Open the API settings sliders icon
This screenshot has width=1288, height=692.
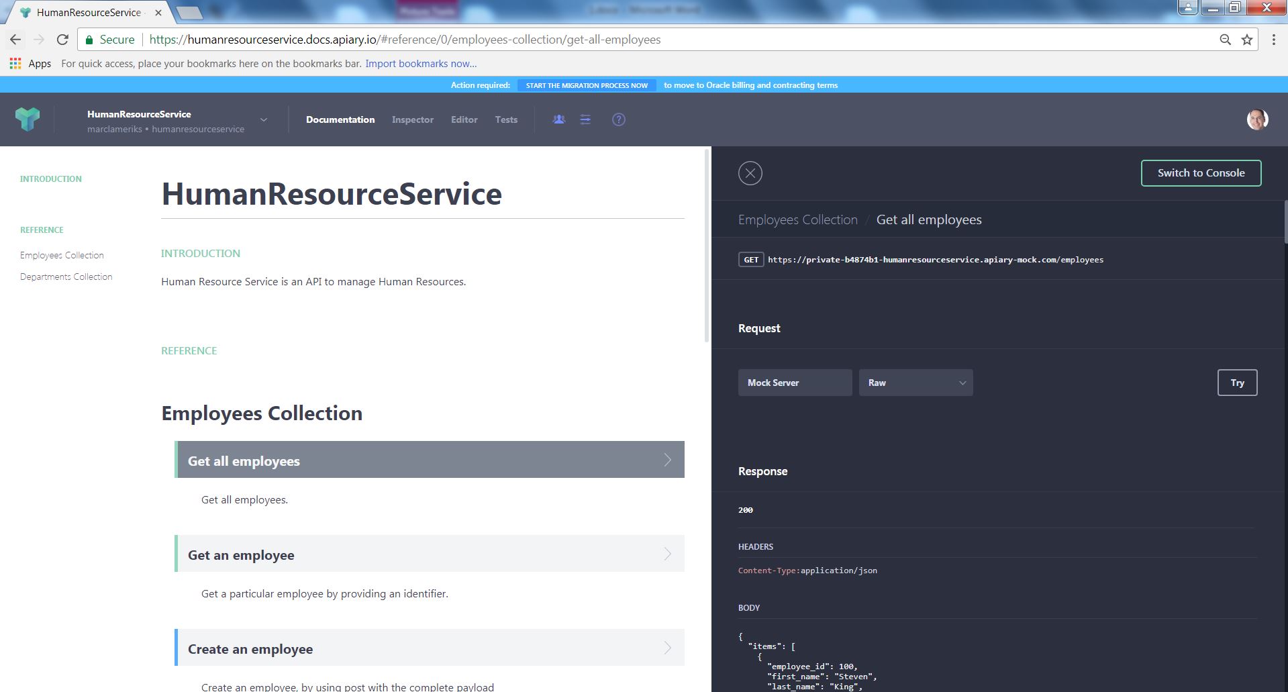[585, 119]
